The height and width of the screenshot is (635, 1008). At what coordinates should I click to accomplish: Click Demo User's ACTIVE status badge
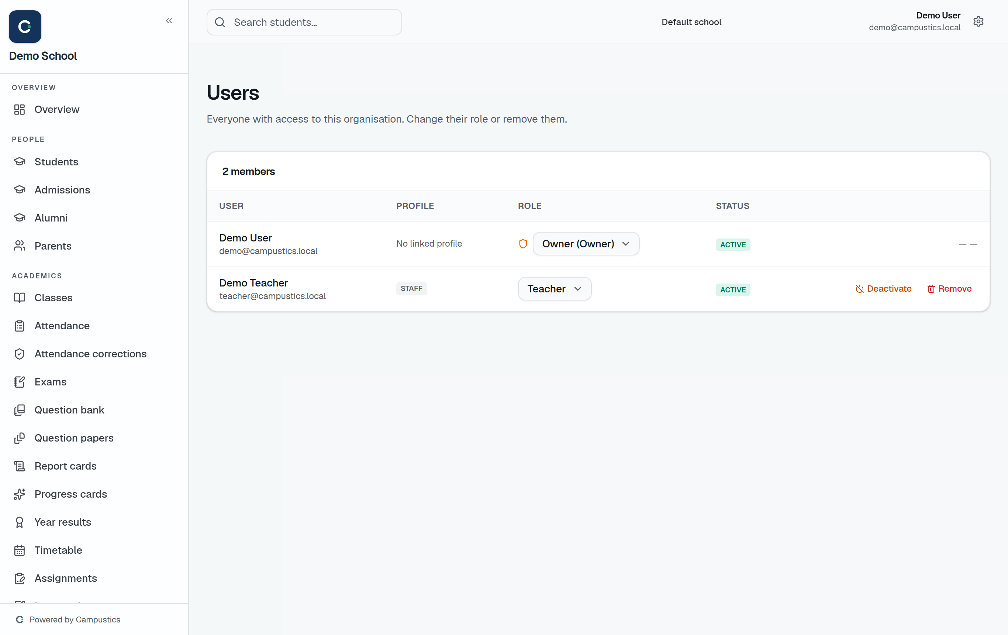point(732,245)
